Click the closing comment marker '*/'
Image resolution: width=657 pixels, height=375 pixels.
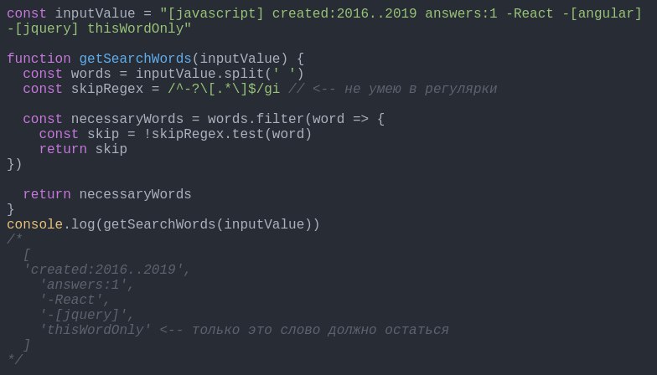pos(15,360)
